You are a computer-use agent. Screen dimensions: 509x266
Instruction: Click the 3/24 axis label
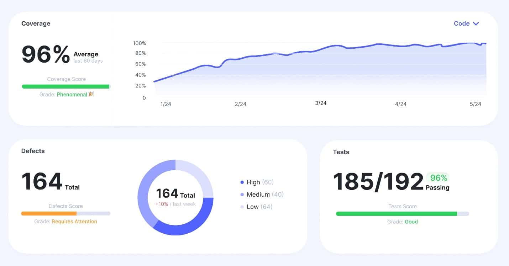321,103
